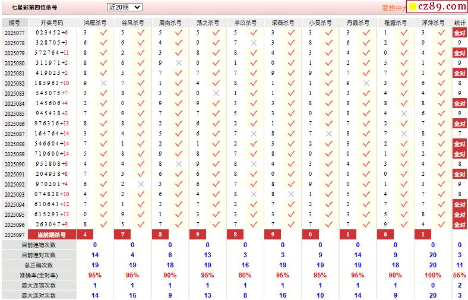The width and height of the screenshot is (468, 300).
Task: Click the red current kill number 9 under 荡之杀号
Action: (198, 235)
